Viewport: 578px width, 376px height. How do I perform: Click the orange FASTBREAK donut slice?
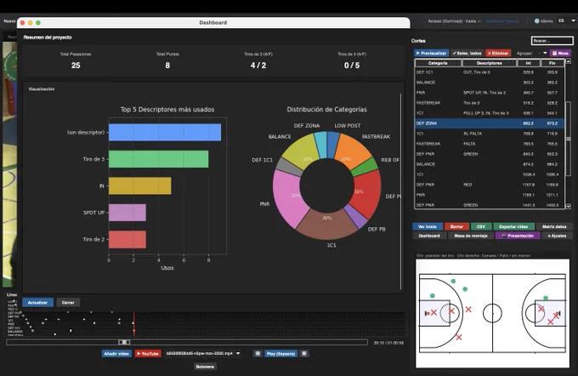coord(353,151)
